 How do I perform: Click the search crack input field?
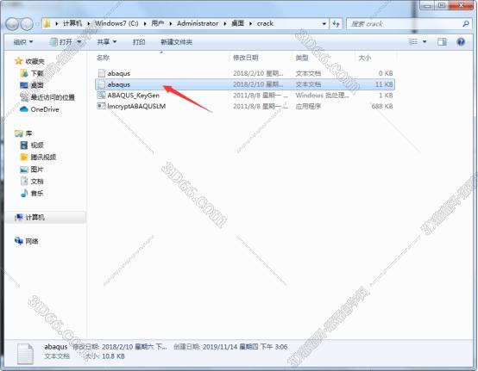click(408, 24)
